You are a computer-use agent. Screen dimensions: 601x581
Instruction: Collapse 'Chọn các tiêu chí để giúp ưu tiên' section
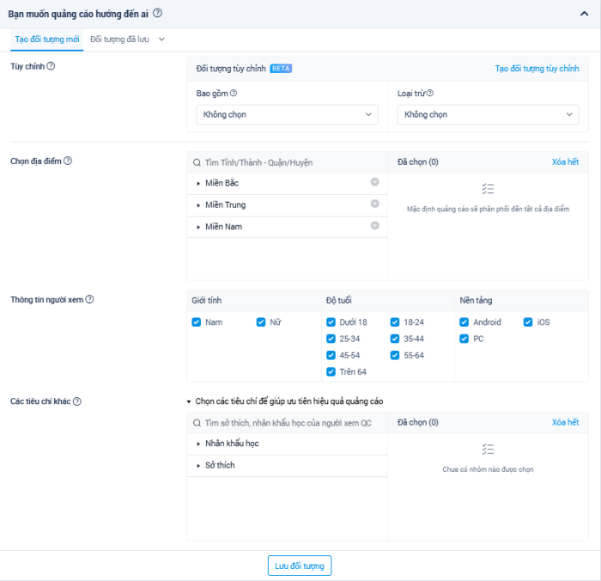[189, 401]
